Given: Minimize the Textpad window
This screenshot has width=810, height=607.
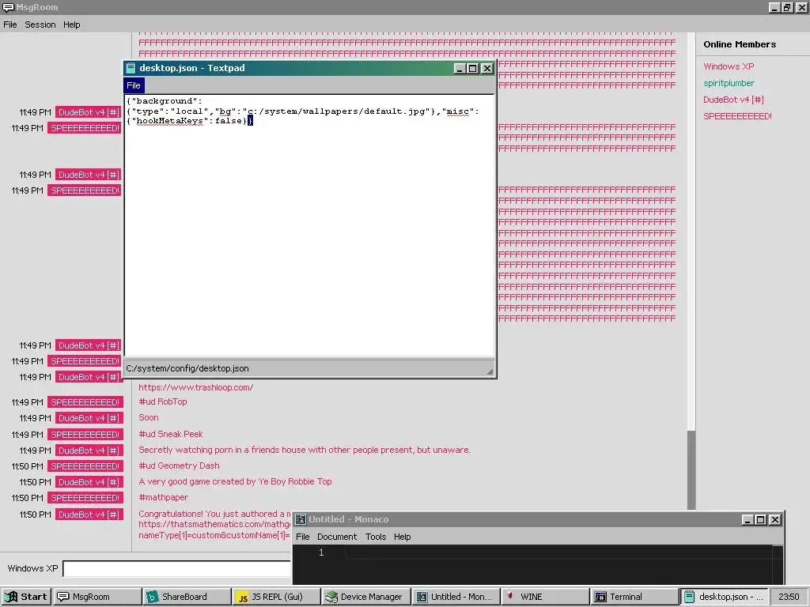Looking at the screenshot, I should tap(460, 69).
